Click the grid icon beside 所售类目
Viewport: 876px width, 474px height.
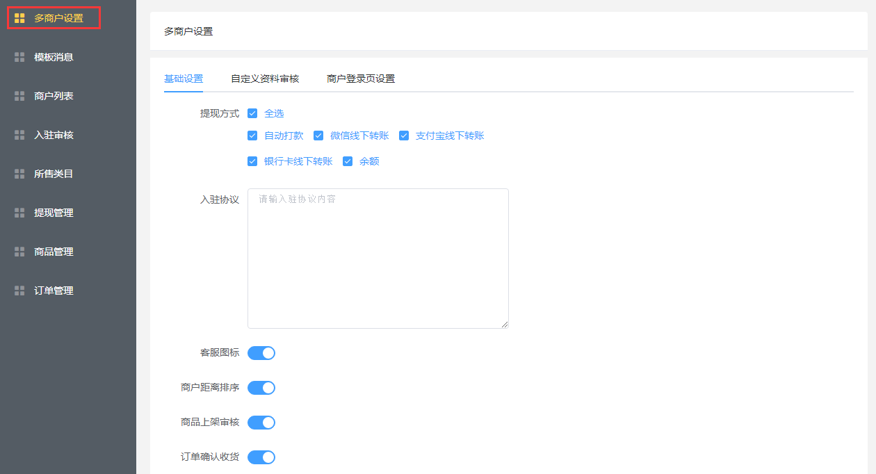click(x=19, y=174)
